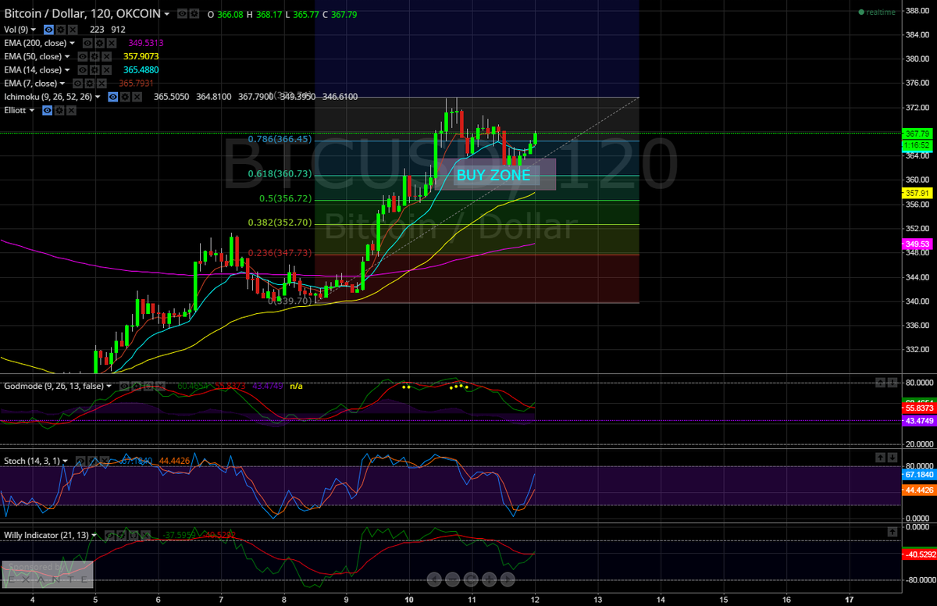
Task: Open settings gear for Vol (9) indicator
Action: click(60, 30)
